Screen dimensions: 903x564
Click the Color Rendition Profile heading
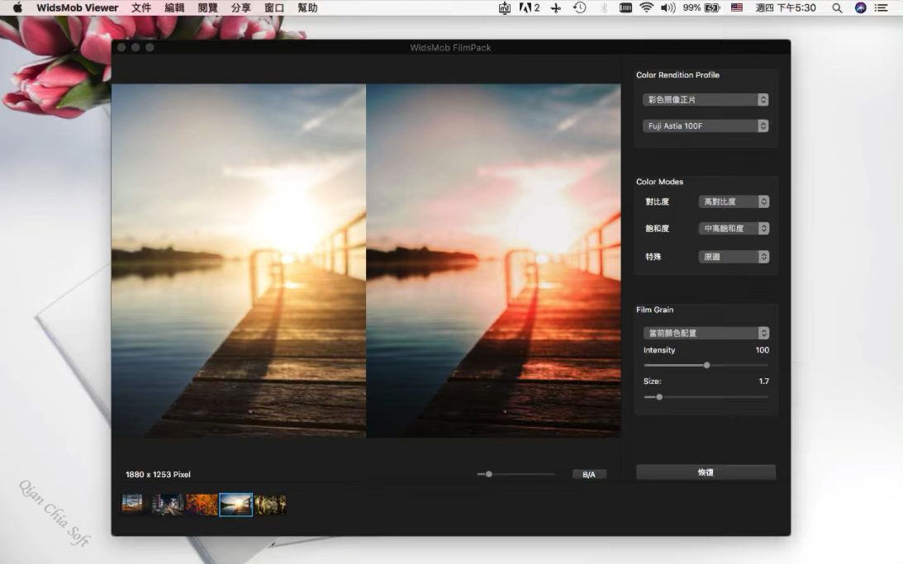point(677,75)
